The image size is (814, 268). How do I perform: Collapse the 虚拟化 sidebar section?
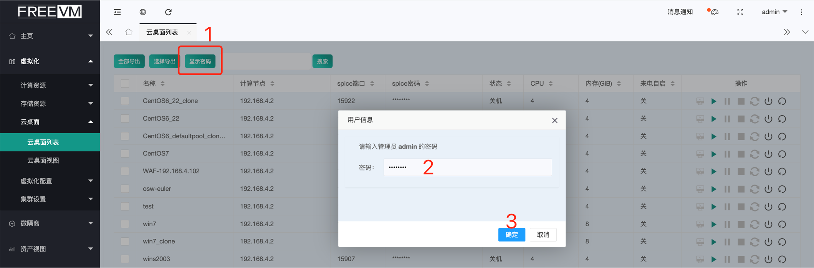(50, 61)
